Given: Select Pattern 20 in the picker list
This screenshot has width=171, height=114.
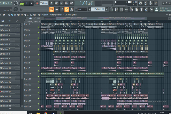Looking at the screenshot, I should [x=10, y=106].
